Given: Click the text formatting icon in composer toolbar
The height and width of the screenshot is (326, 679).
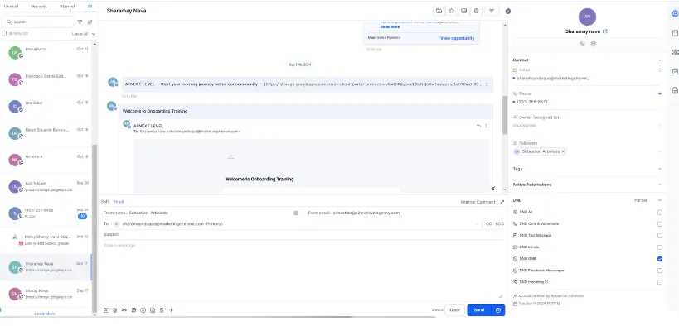Looking at the screenshot, I should click(x=106, y=310).
